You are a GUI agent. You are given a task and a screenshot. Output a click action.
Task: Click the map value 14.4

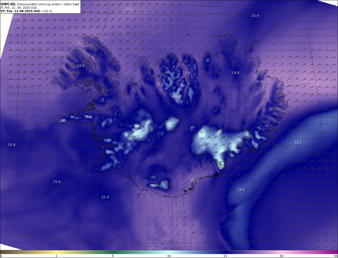click(x=236, y=73)
